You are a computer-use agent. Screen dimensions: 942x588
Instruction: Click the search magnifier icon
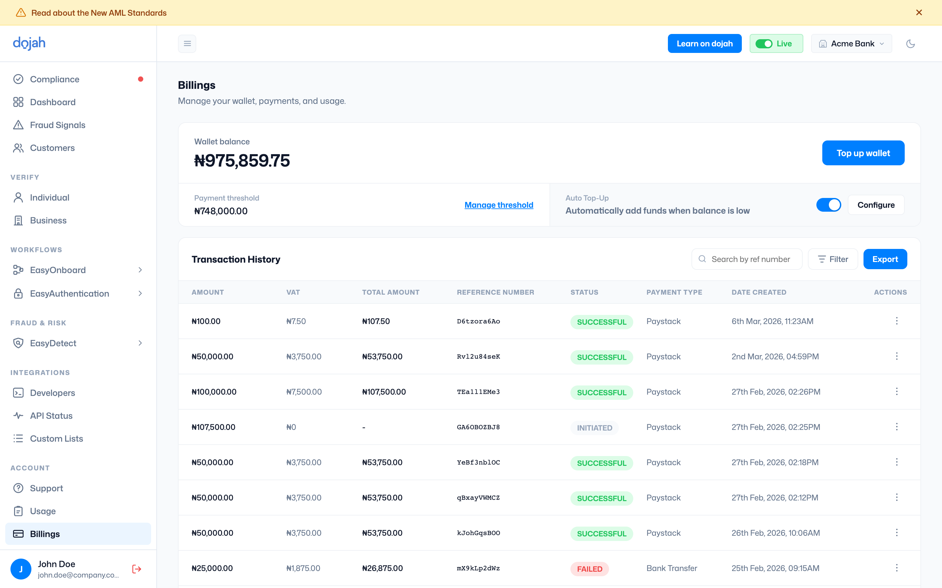coord(702,259)
